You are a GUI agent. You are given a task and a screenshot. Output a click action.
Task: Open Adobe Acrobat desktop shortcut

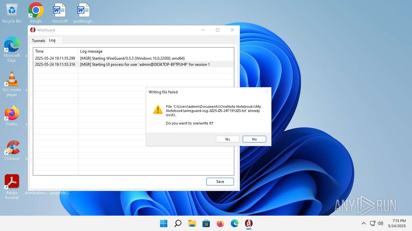tap(12, 187)
